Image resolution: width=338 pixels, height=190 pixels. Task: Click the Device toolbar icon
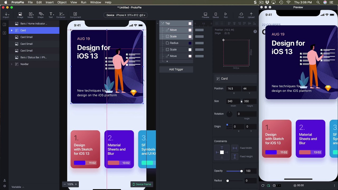(215, 15)
